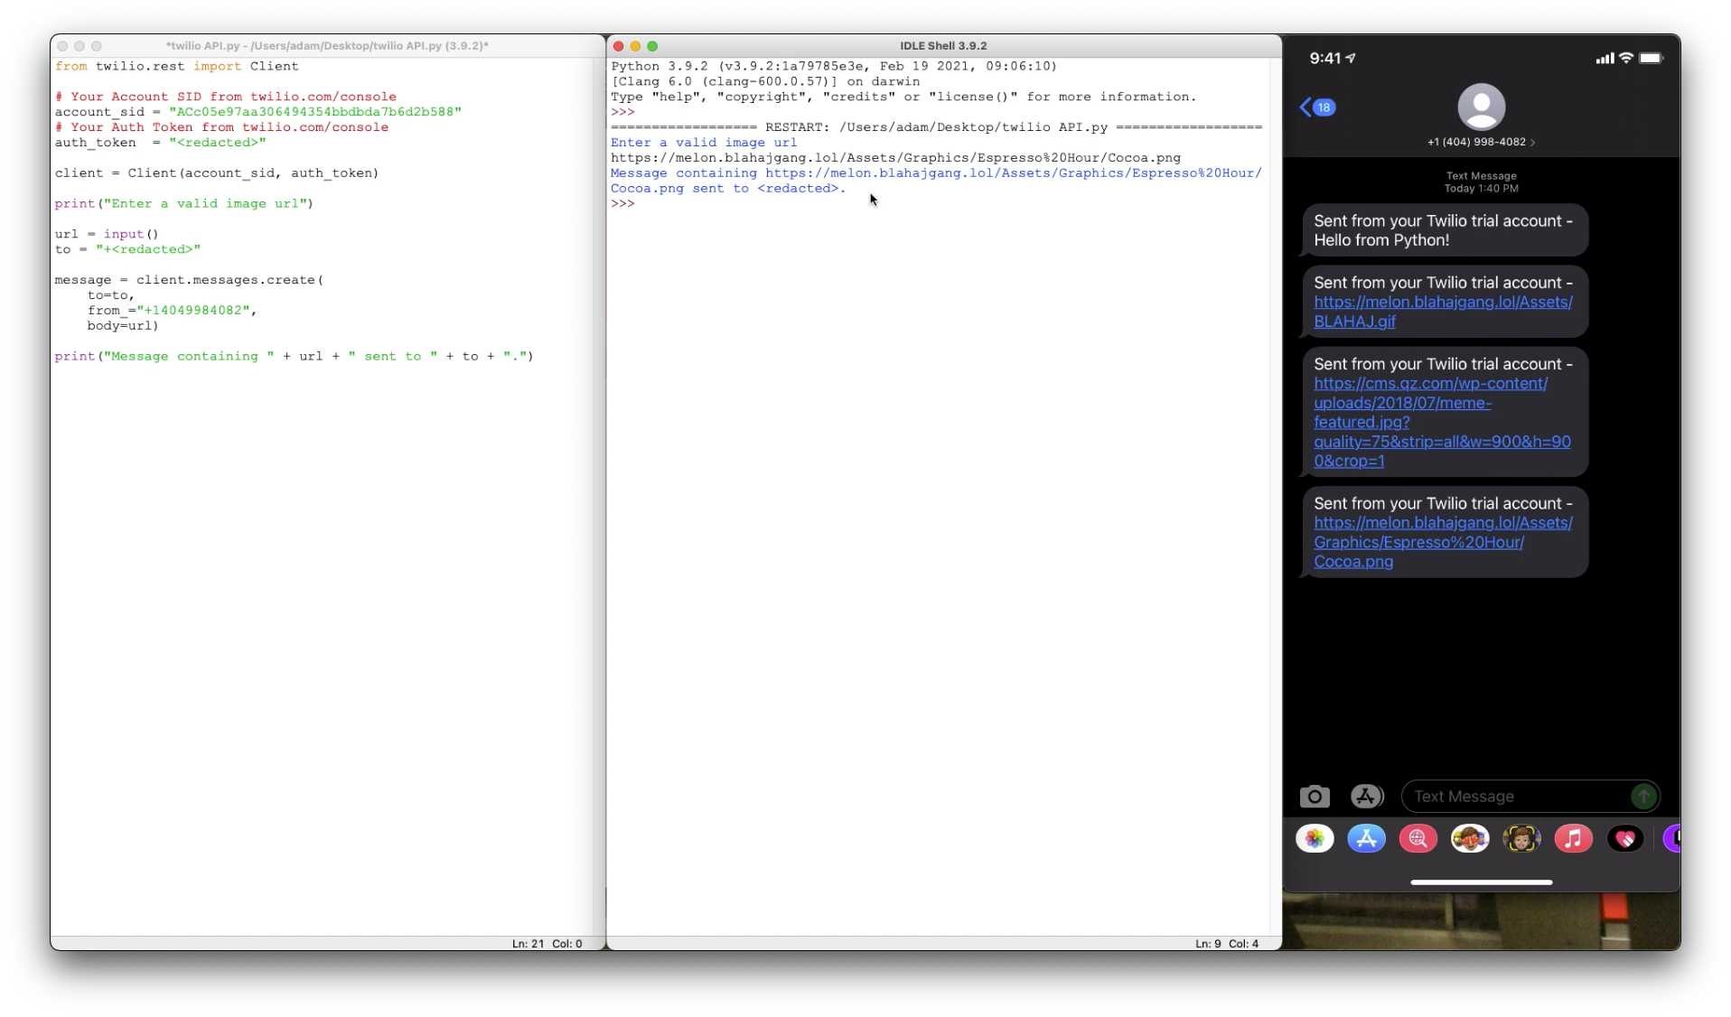Tap the contact avatar picture
This screenshot has width=1731, height=1017.
coord(1481,107)
